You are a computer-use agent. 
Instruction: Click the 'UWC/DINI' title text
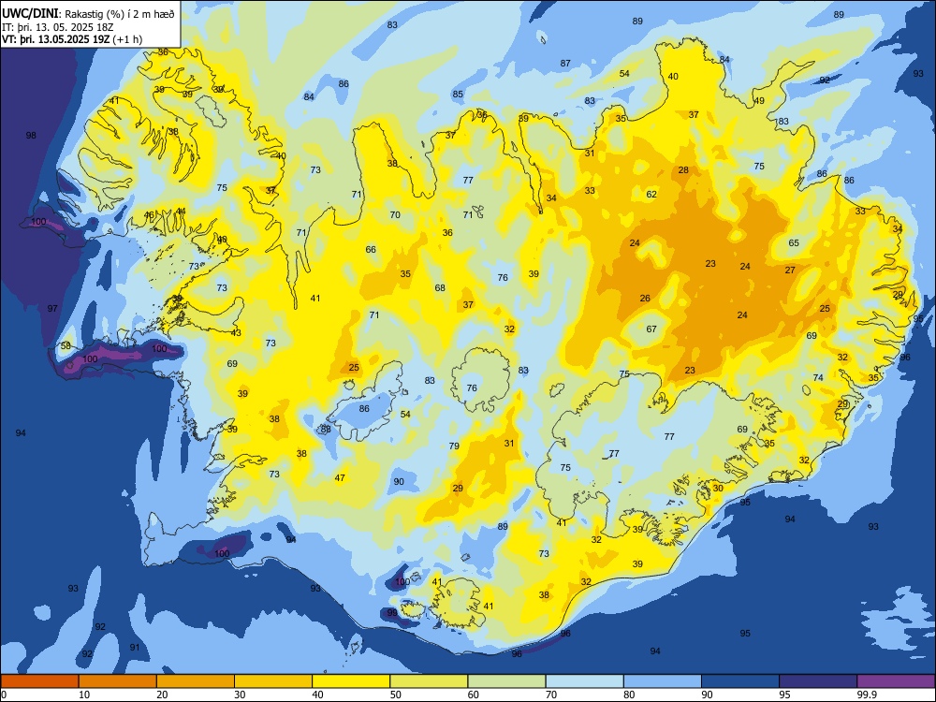point(30,14)
